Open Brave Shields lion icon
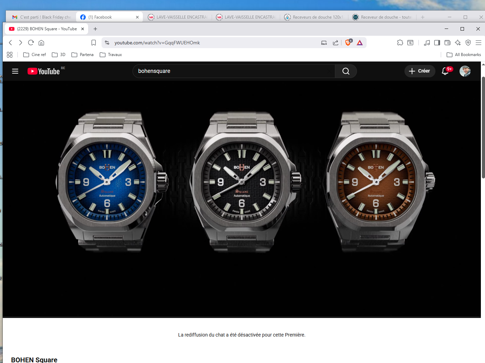The image size is (485, 363). pyautogui.click(x=348, y=43)
